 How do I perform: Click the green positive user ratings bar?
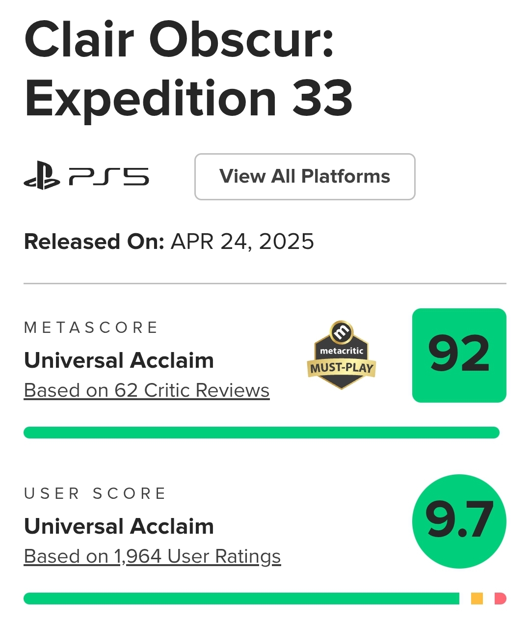click(x=241, y=599)
